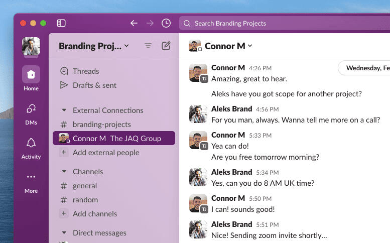
Task: Compose a new message icon
Action: pyautogui.click(x=166, y=46)
